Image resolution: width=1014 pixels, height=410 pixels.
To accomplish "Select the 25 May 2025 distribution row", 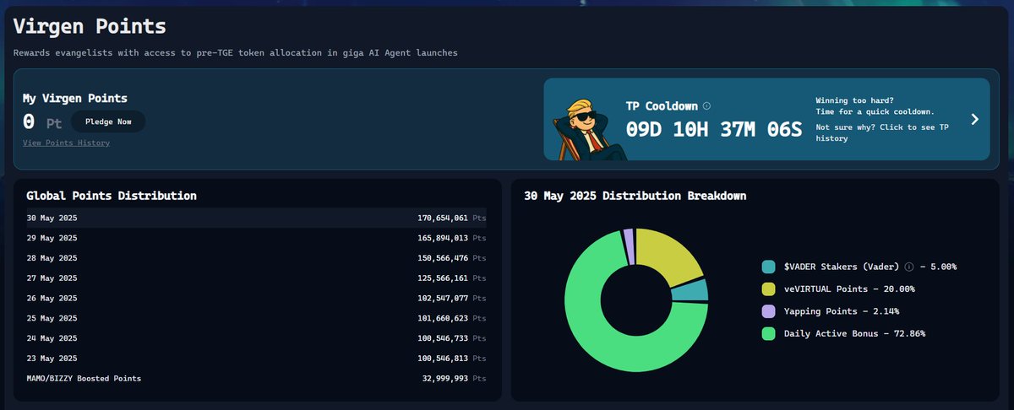I will tap(257, 318).
